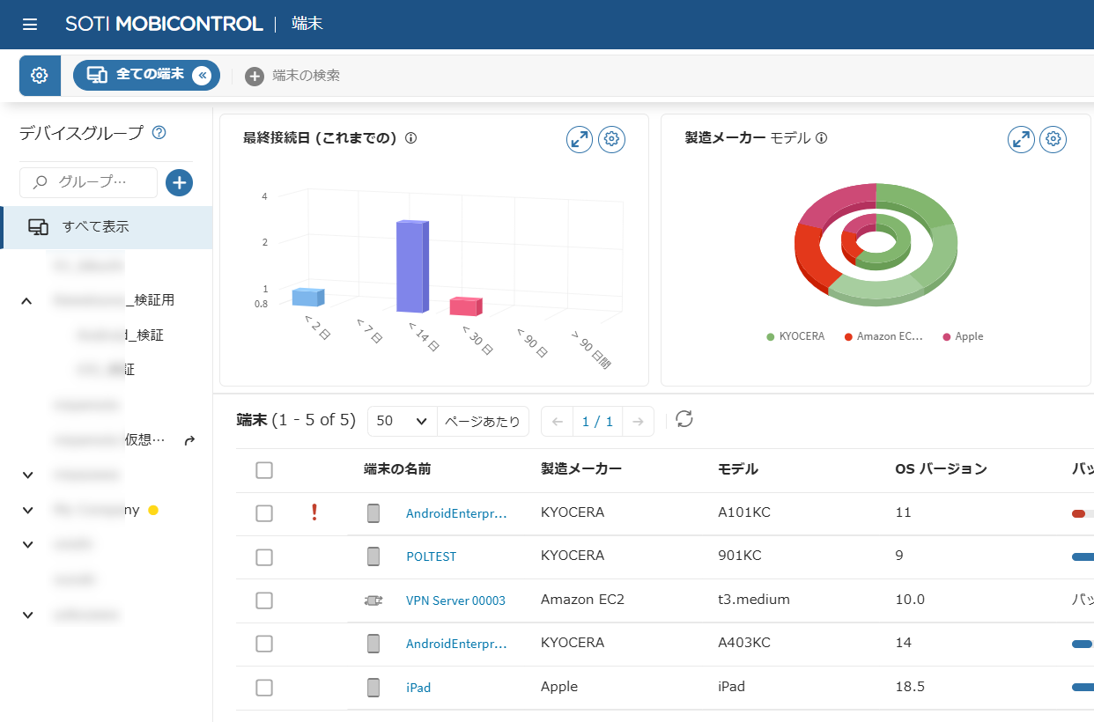Open the POLTEST device link

[x=431, y=556]
